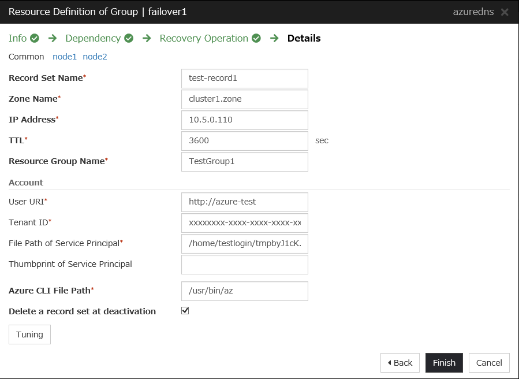Open the Tuning settings
Screen dimensions: 519x379
point(29,335)
